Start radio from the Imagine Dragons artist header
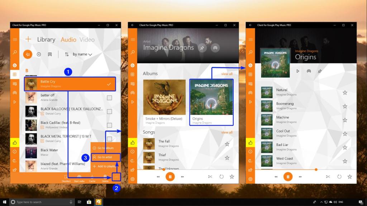The width and height of the screenshot is (367, 206). pos(215,48)
